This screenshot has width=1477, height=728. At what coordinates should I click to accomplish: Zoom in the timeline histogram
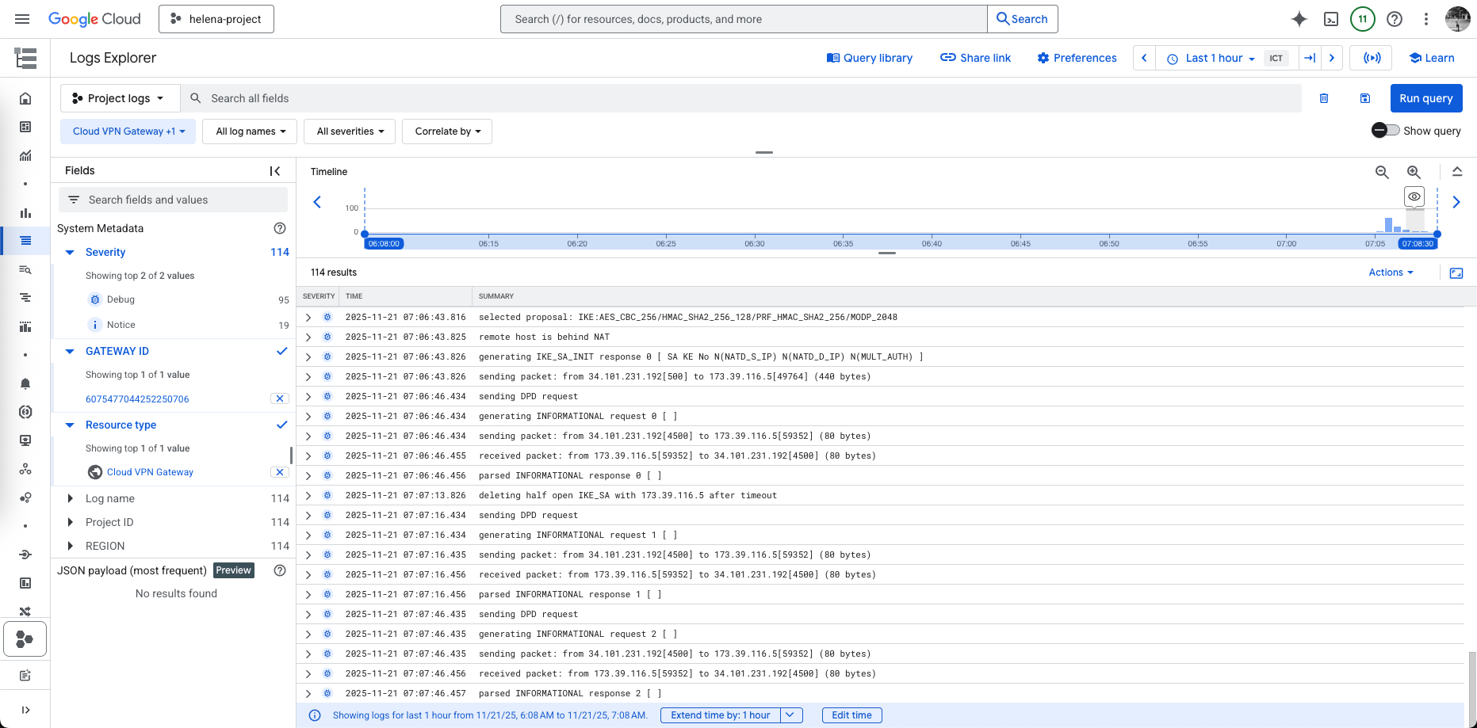click(x=1414, y=172)
